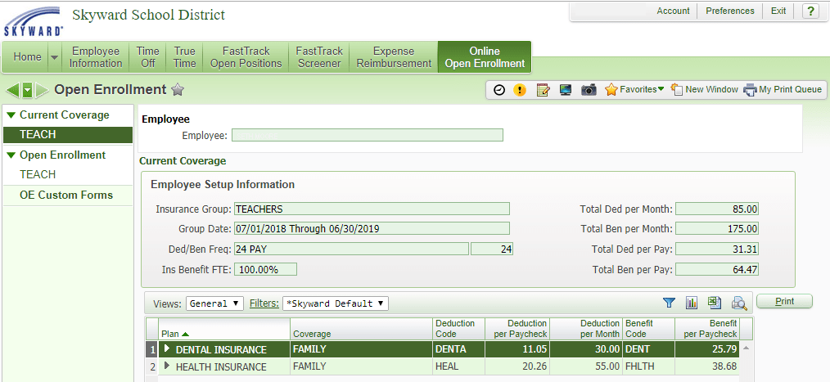
Task: Open OE Custom Forms
Action: [x=68, y=195]
